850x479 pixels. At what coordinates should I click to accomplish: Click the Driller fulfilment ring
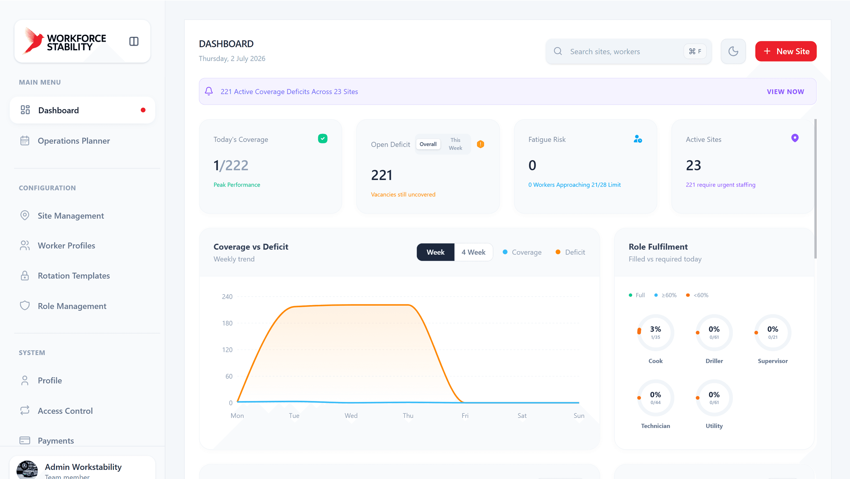(714, 332)
